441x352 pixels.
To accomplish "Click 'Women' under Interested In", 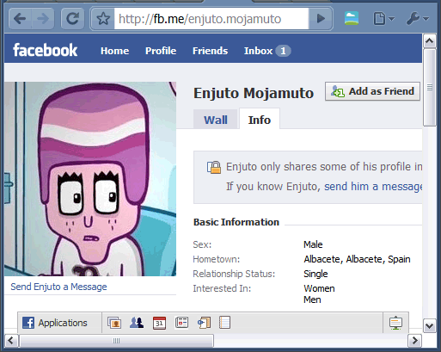I will [x=319, y=288].
